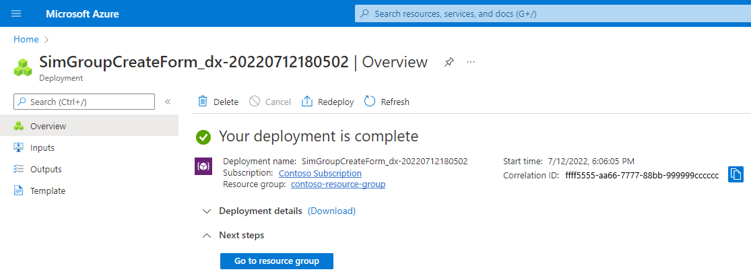
Task: Collapse the Next steps section chevron
Action: [207, 236]
